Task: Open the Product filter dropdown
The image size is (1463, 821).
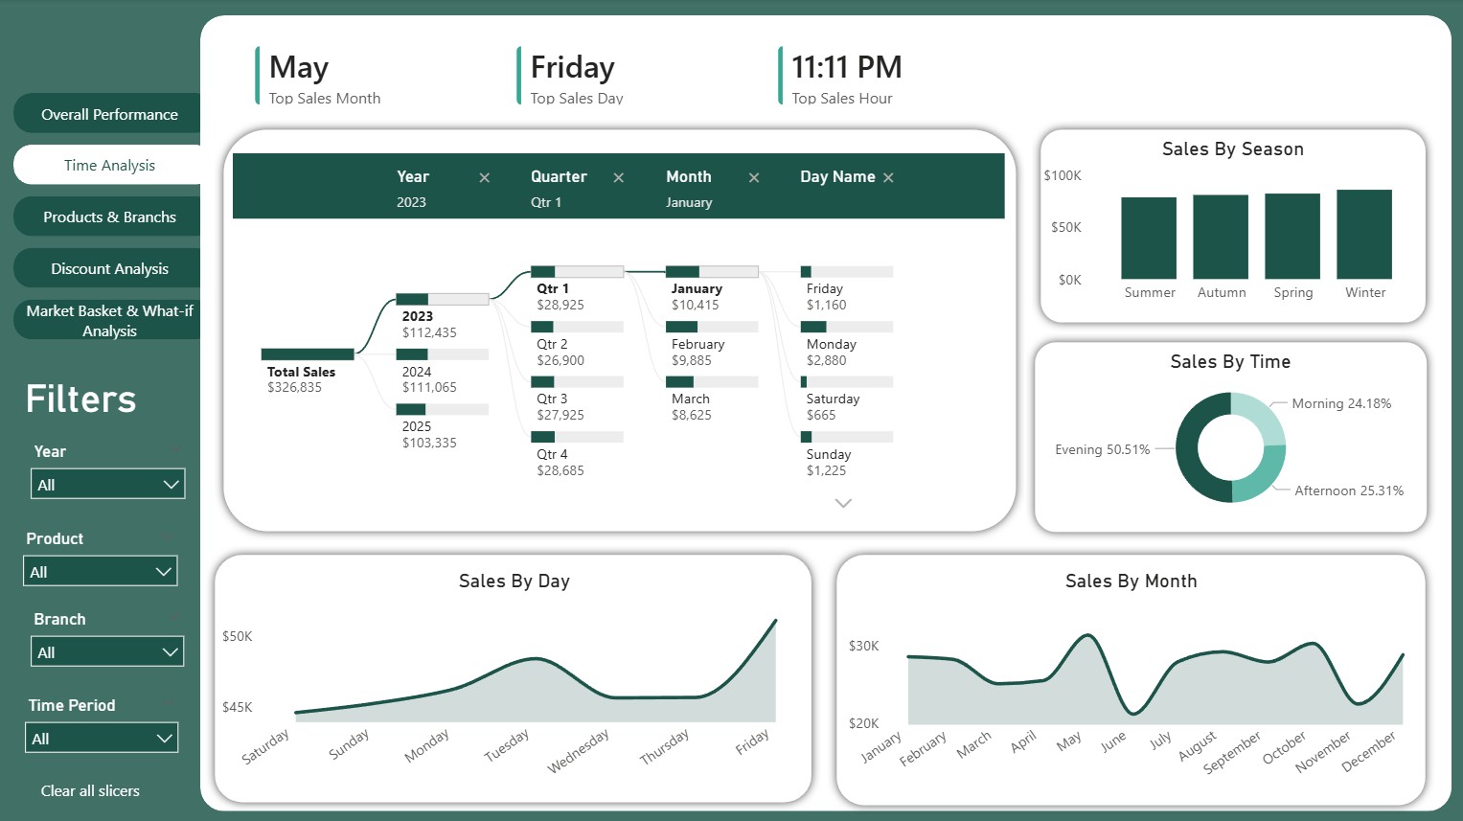Action: [101, 572]
